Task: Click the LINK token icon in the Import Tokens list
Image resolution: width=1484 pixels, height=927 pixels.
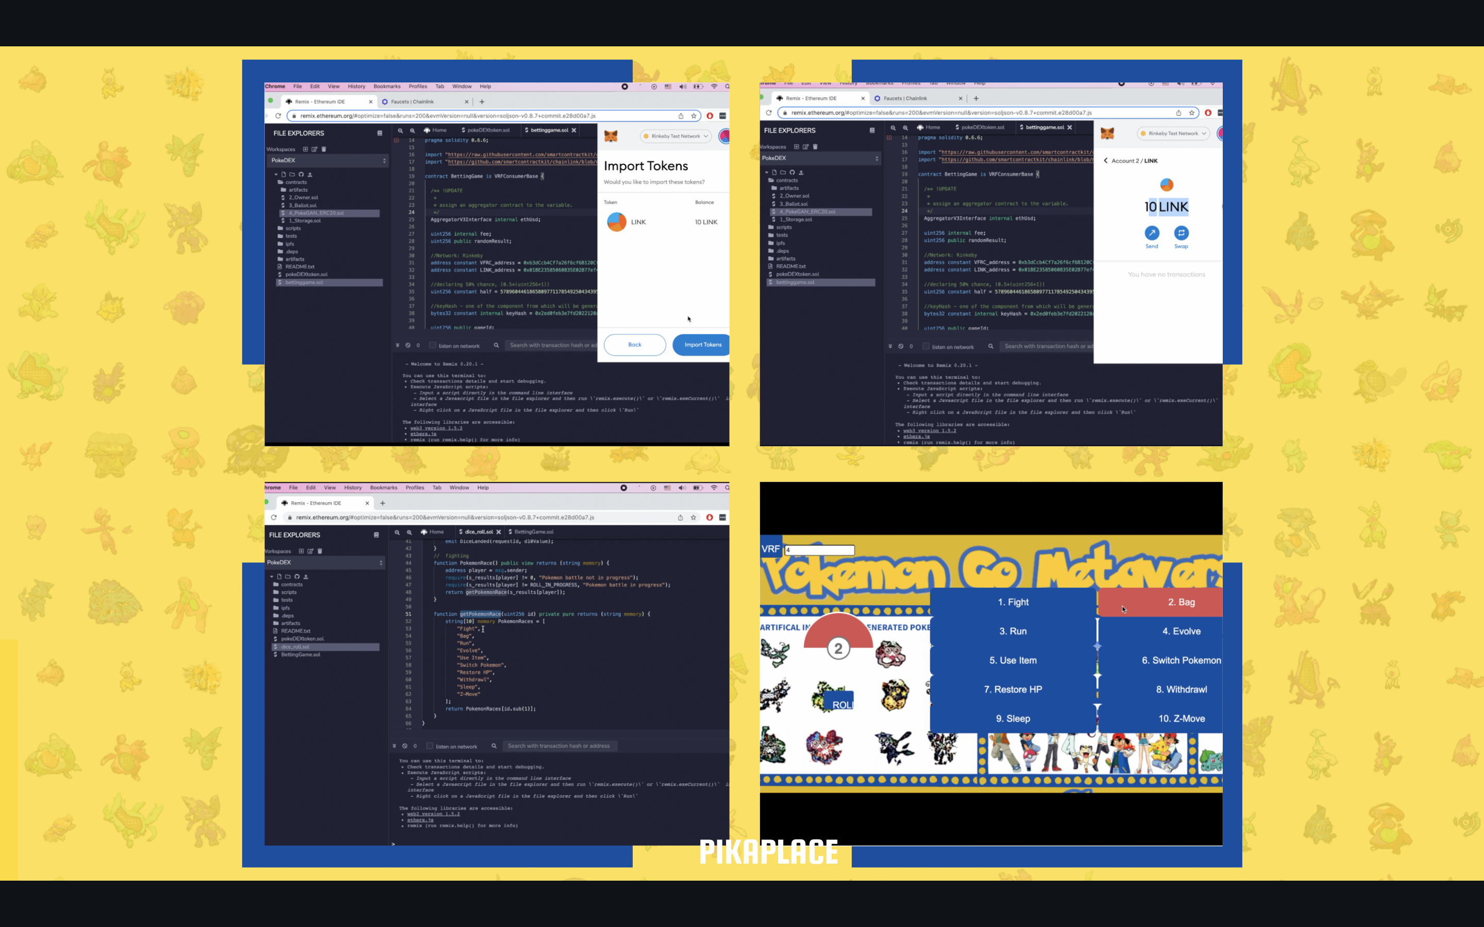Action: click(x=616, y=222)
